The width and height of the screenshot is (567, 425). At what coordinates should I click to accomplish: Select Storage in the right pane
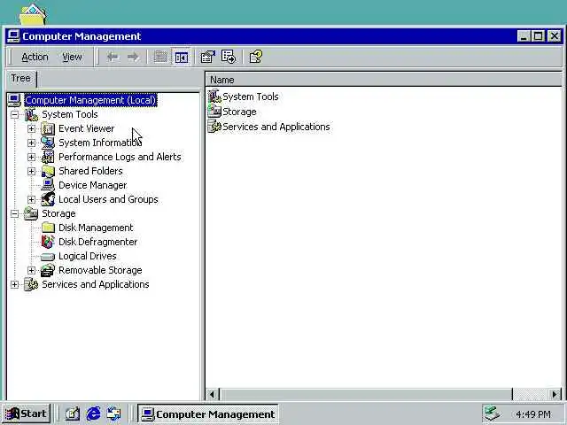(239, 112)
